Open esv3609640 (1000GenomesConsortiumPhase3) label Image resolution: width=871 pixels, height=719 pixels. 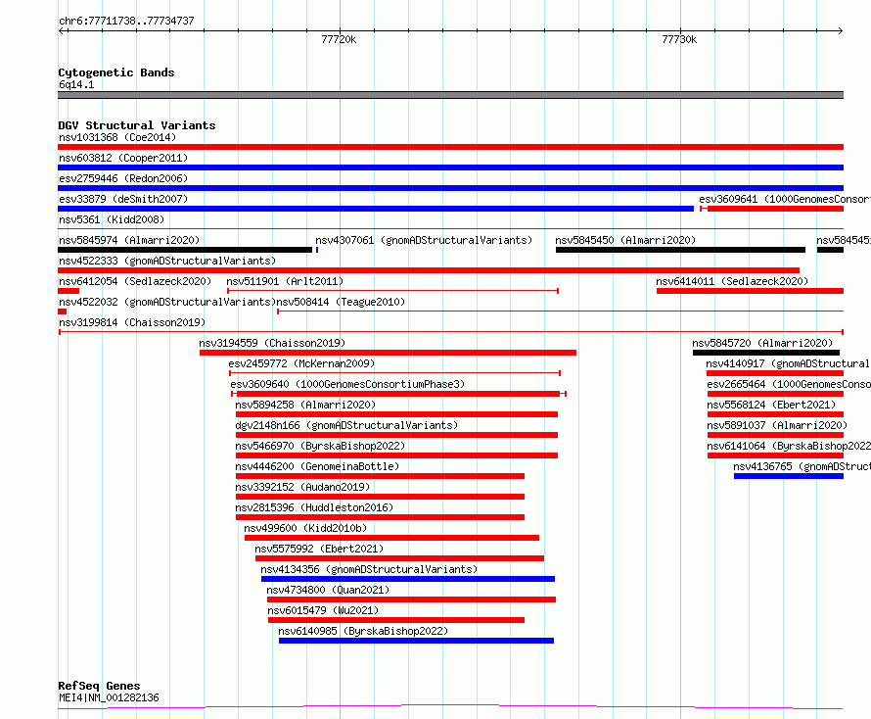point(347,384)
